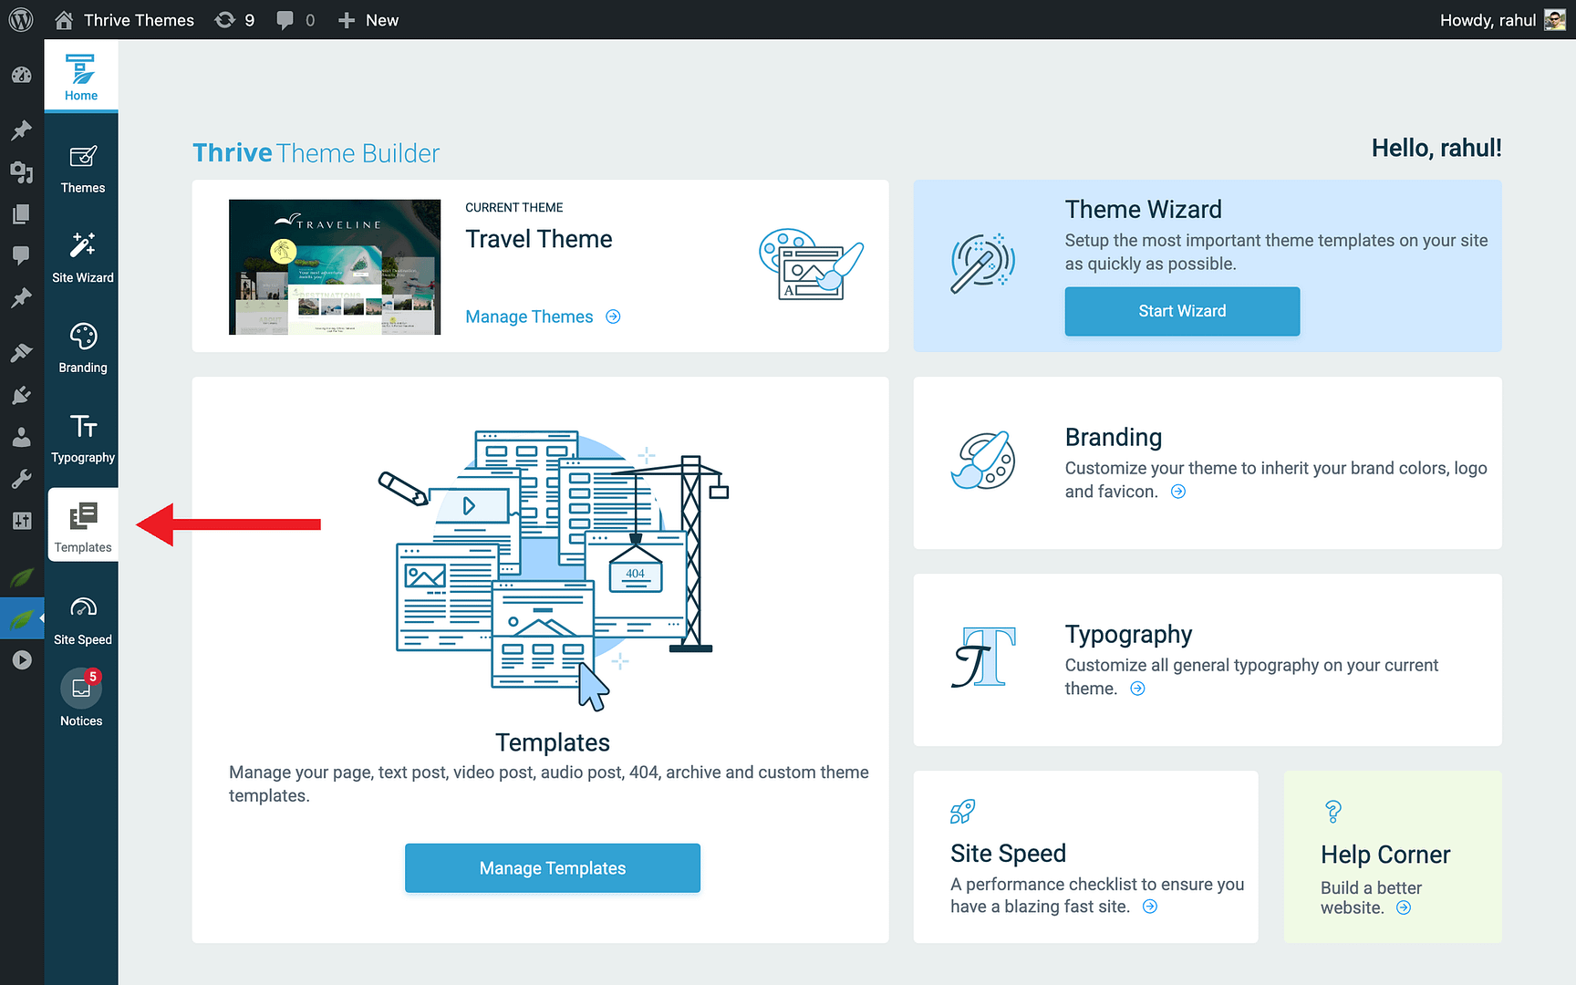The width and height of the screenshot is (1576, 985).
Task: Select Templates in the Thrive sidebar
Action: (x=82, y=524)
